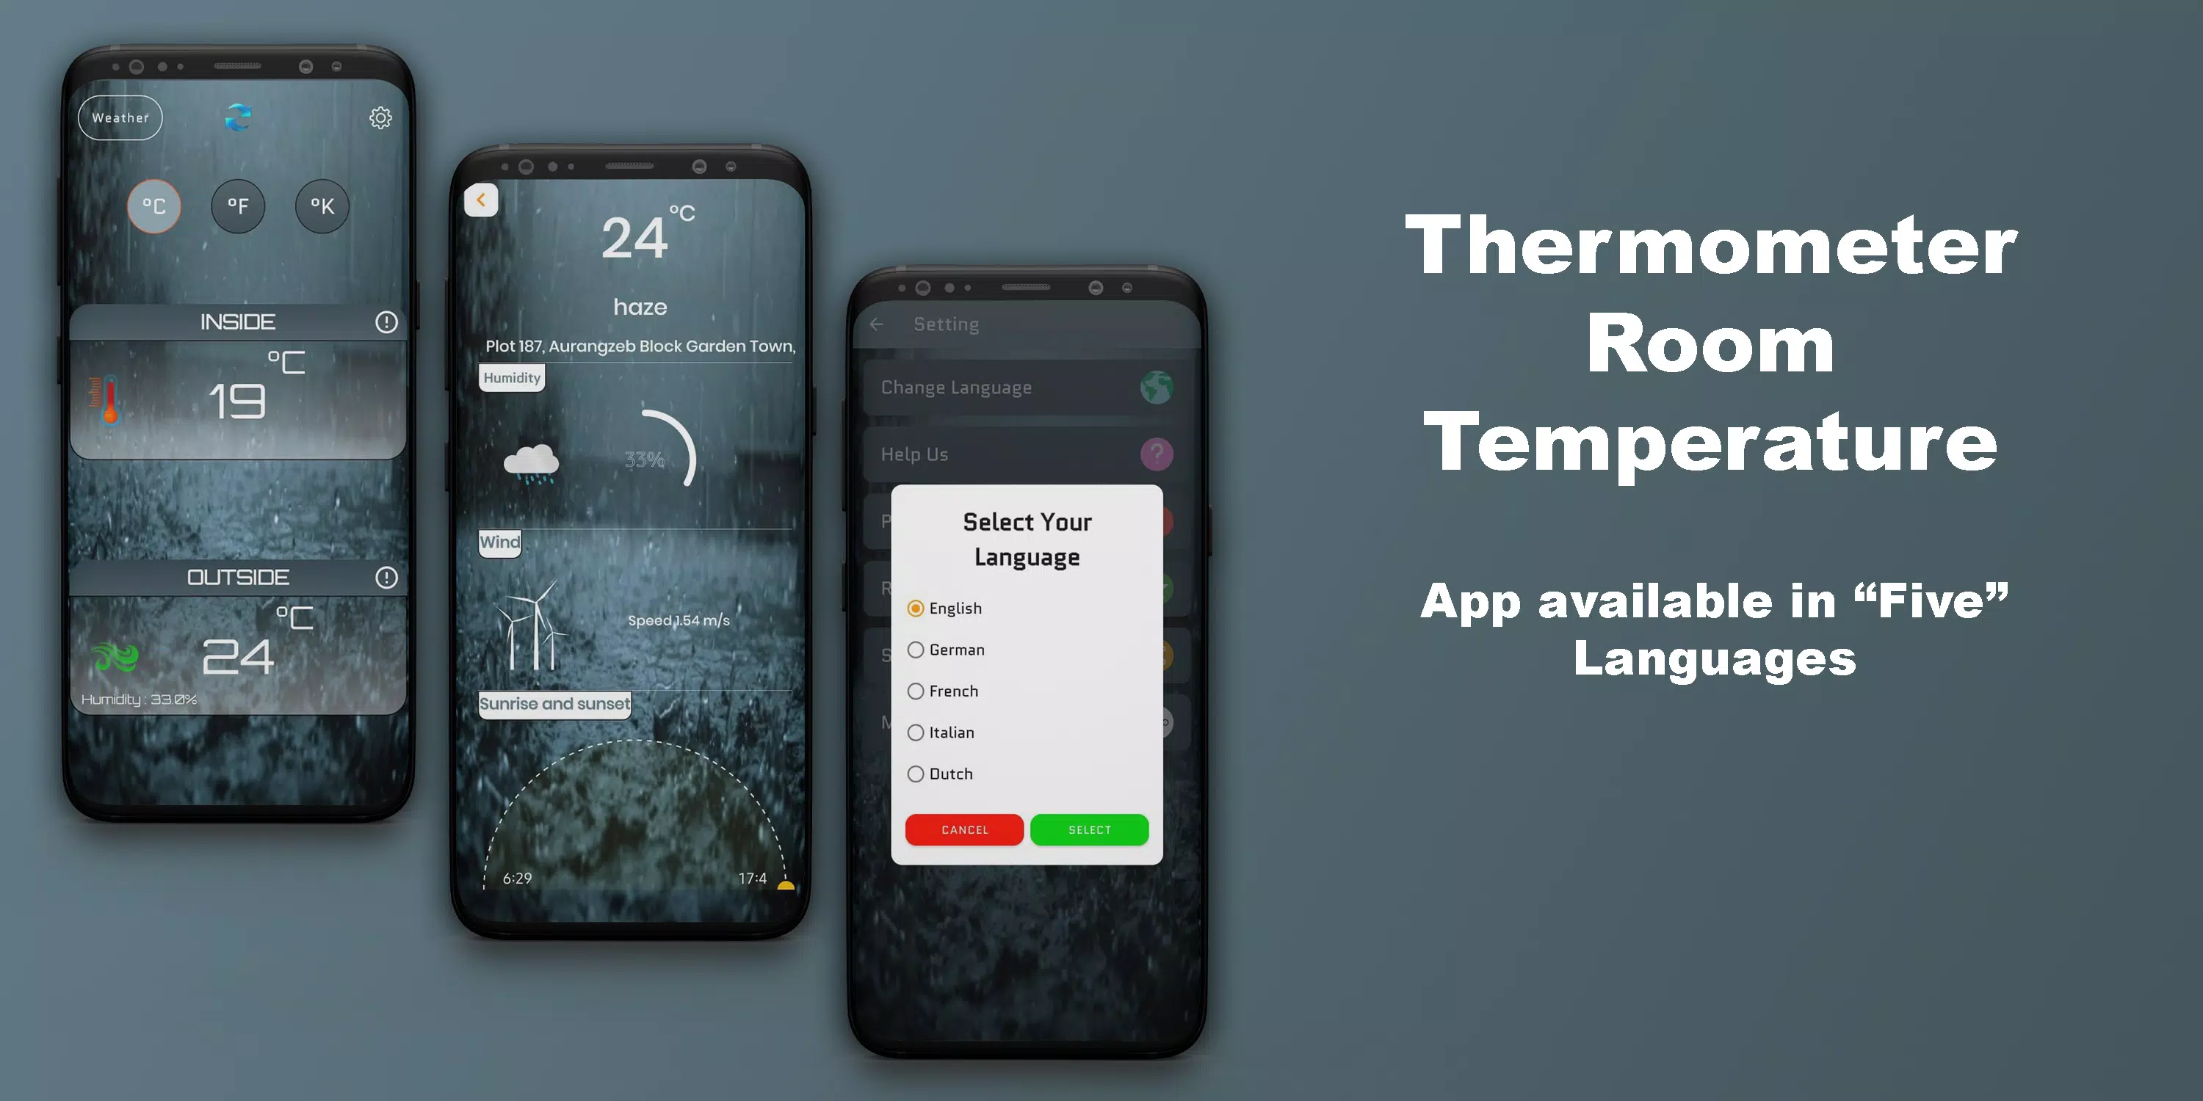Click SELECT button to confirm language
Image resolution: width=2203 pixels, height=1101 pixels.
point(1088,829)
